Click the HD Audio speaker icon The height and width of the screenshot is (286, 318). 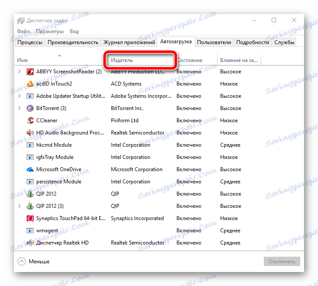[x=30, y=133]
